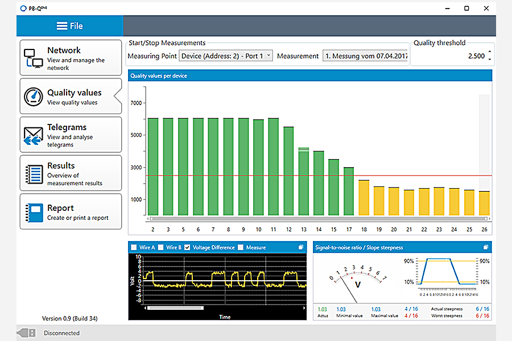Open the Telegrams envelope icon

[34, 135]
